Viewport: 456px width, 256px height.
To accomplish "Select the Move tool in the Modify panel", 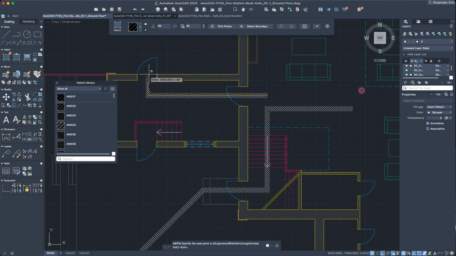I will click(x=6, y=97).
